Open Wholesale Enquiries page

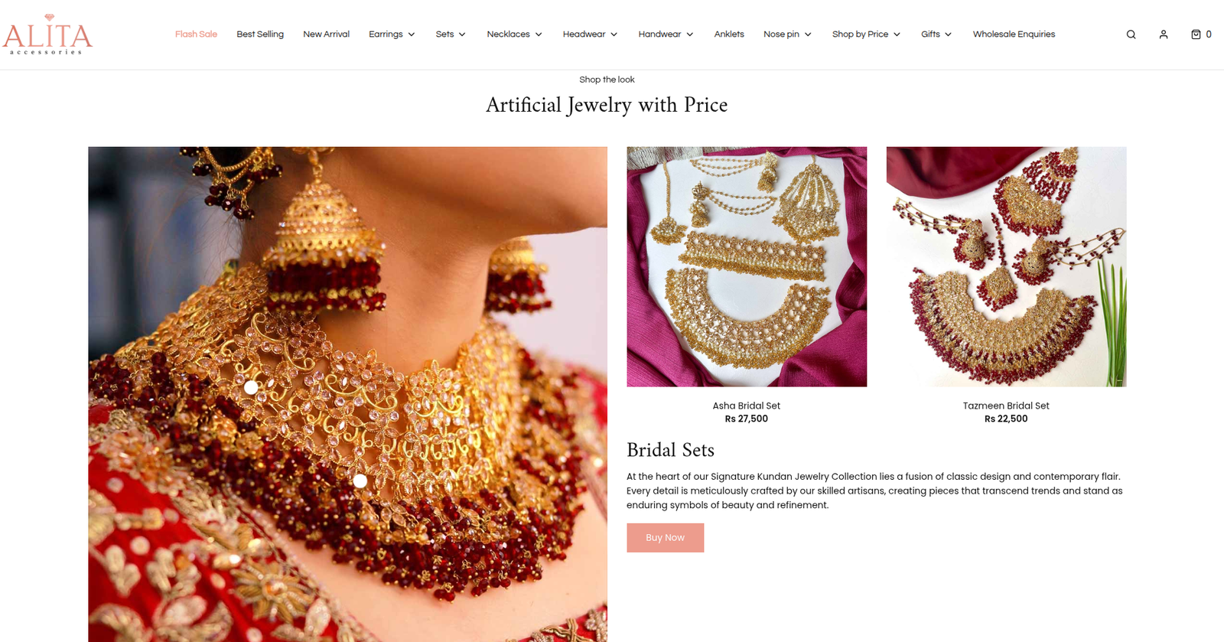1014,34
